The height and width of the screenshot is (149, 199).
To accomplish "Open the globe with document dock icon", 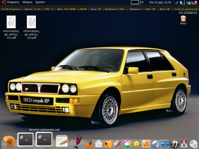I will pos(193,144).
